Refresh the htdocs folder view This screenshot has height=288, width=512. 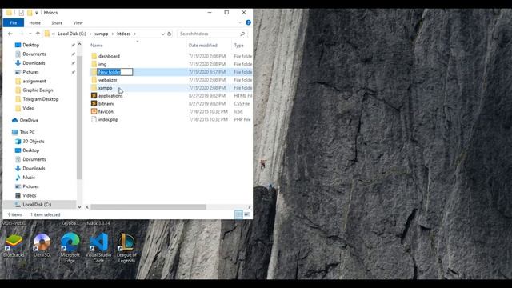pos(169,34)
